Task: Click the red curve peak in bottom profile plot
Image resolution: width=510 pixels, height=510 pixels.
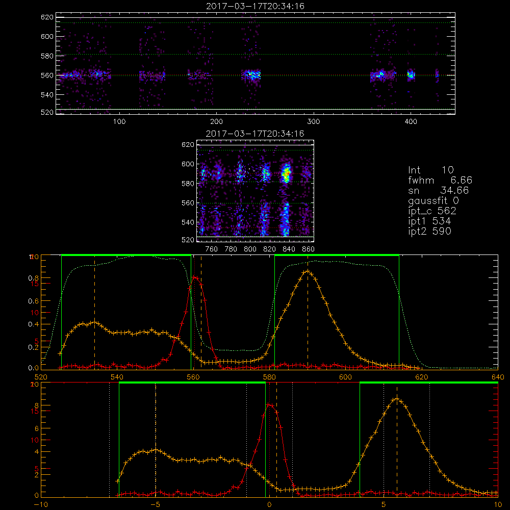Action: tap(269, 405)
